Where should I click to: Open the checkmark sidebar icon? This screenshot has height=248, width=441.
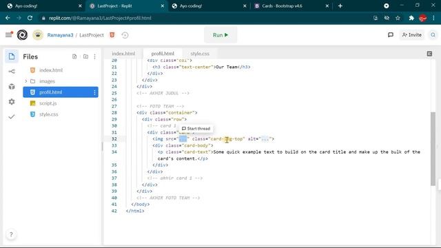click(x=12, y=116)
